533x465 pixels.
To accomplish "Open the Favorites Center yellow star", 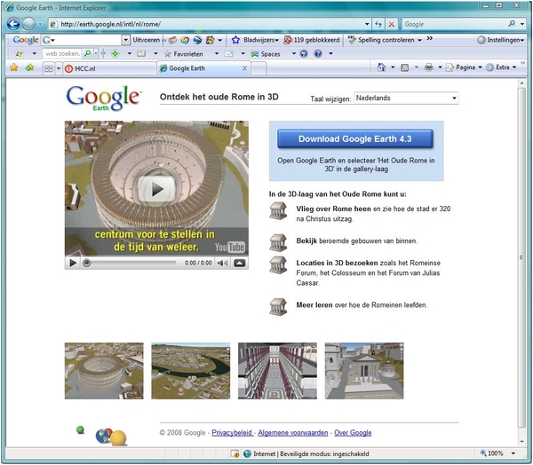I will coord(14,67).
